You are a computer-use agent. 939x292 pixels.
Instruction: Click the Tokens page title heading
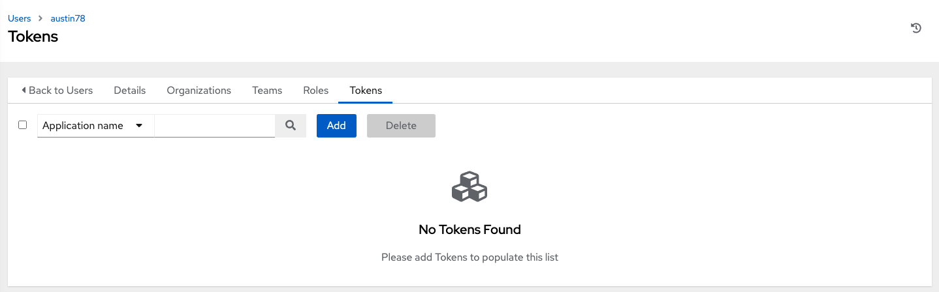click(x=33, y=36)
